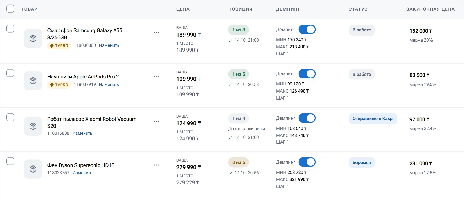The image size is (464, 200).
Task: Click Изменить next to code 118007919
Action: 109,85
